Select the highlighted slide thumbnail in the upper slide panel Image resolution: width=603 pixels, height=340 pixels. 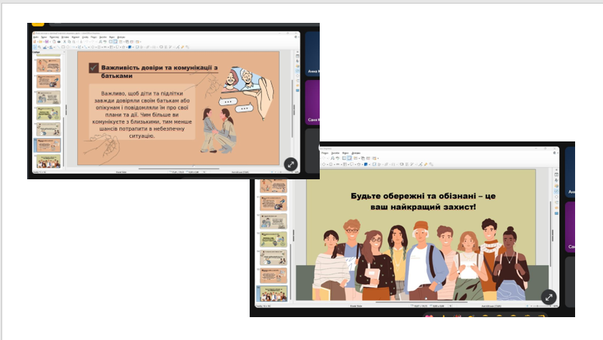[48, 145]
